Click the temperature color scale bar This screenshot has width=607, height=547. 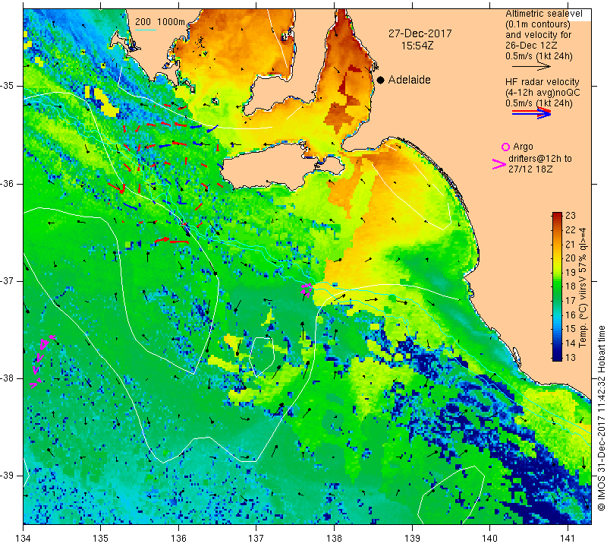click(x=557, y=286)
